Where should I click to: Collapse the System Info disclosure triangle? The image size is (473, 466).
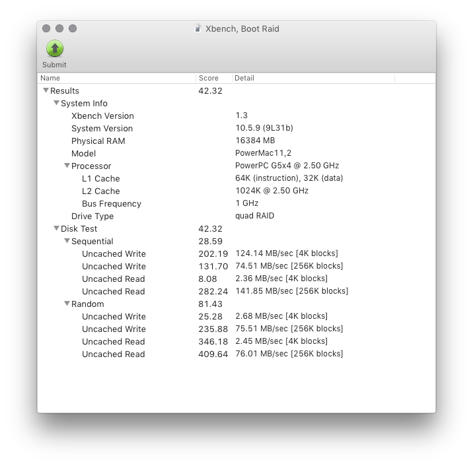pos(56,103)
